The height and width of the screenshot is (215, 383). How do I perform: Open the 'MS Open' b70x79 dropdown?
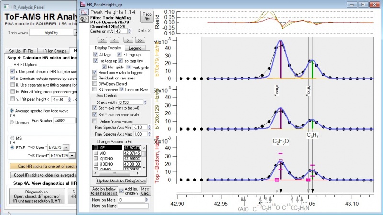66,147
